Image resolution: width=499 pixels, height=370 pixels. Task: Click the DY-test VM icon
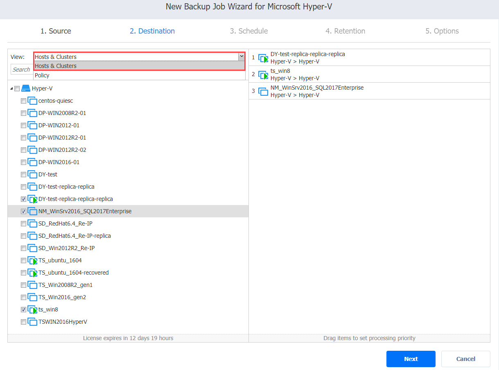point(32,174)
